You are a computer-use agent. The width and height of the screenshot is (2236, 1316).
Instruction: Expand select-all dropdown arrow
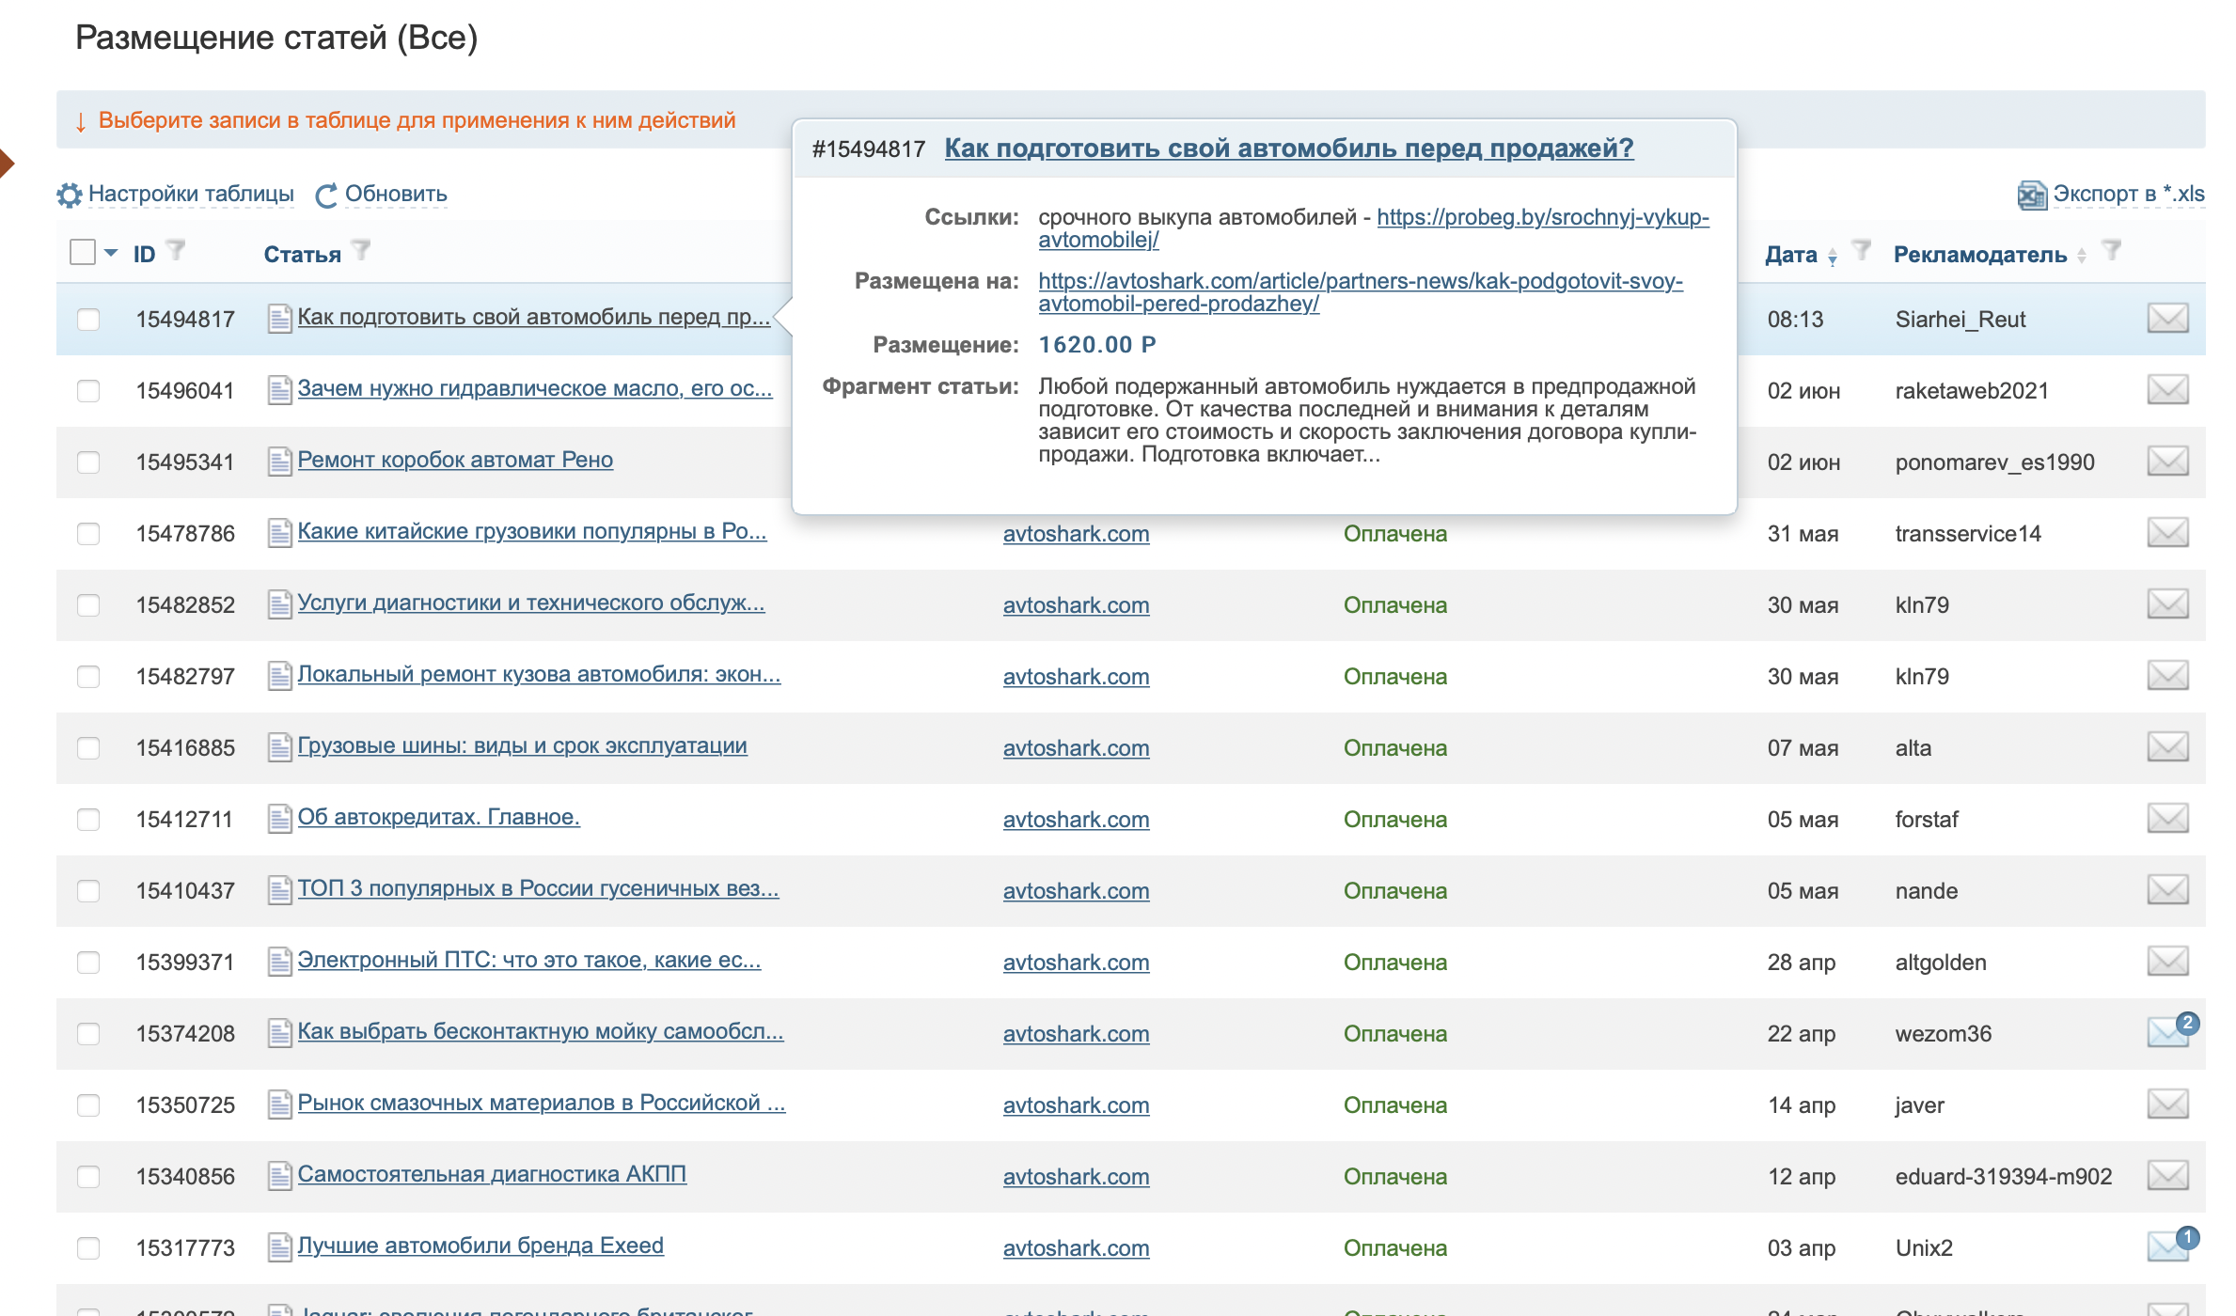click(x=111, y=253)
